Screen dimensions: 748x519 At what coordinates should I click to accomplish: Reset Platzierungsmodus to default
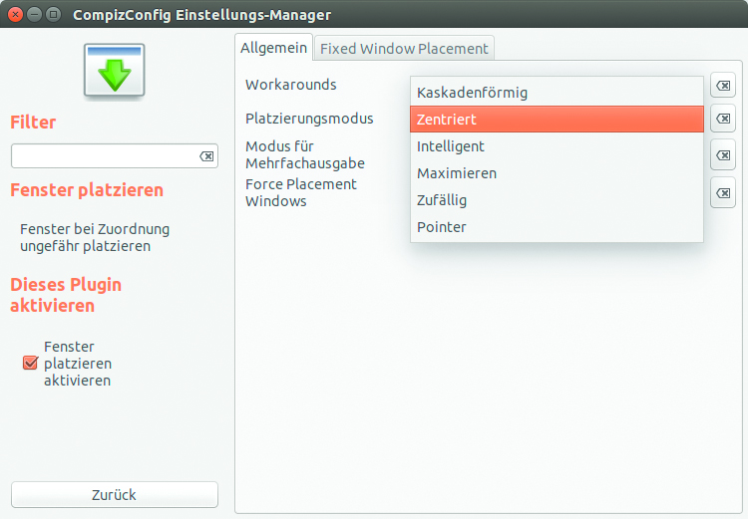pos(723,120)
